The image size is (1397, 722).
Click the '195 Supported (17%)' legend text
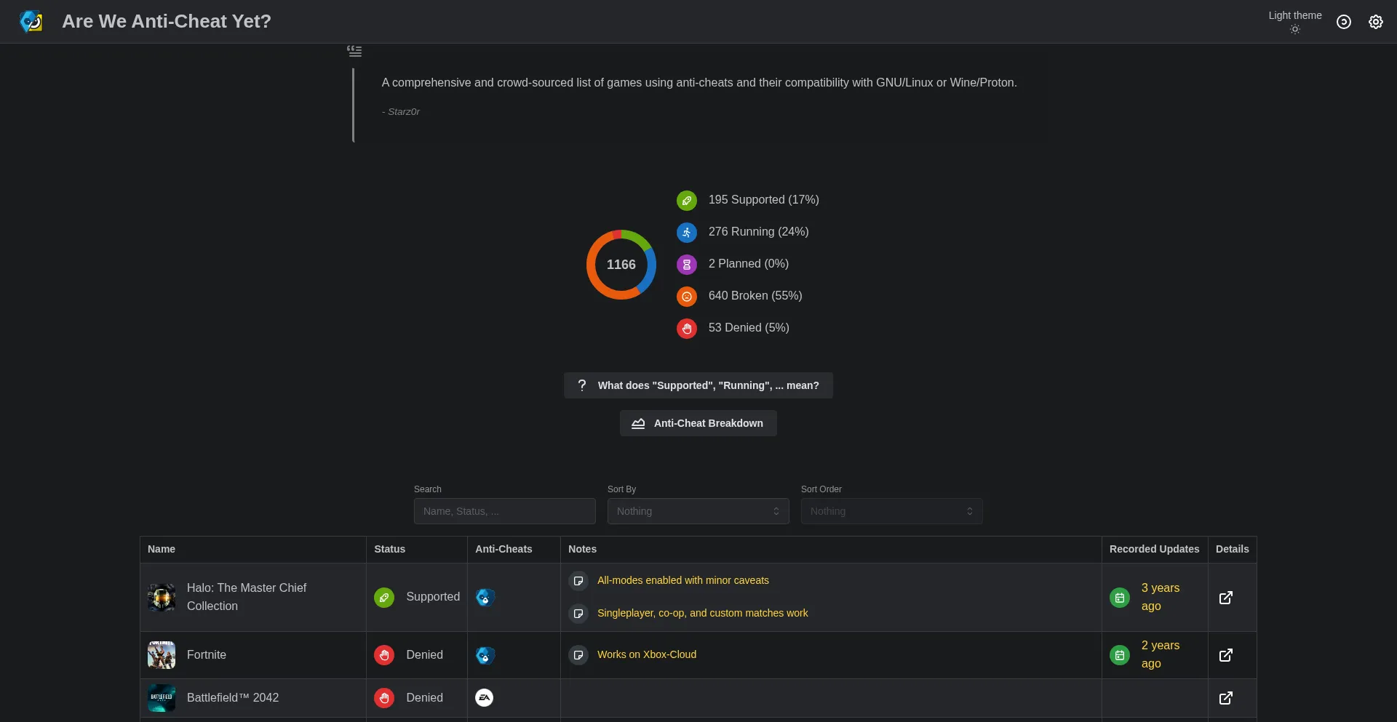764,199
